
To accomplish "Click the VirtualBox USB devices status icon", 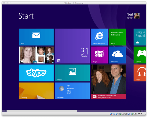I will pos(117,114).
